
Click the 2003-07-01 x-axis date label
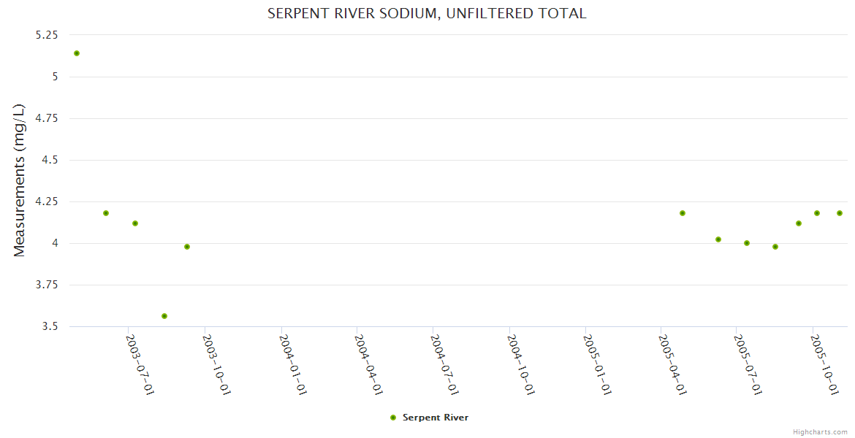point(140,365)
